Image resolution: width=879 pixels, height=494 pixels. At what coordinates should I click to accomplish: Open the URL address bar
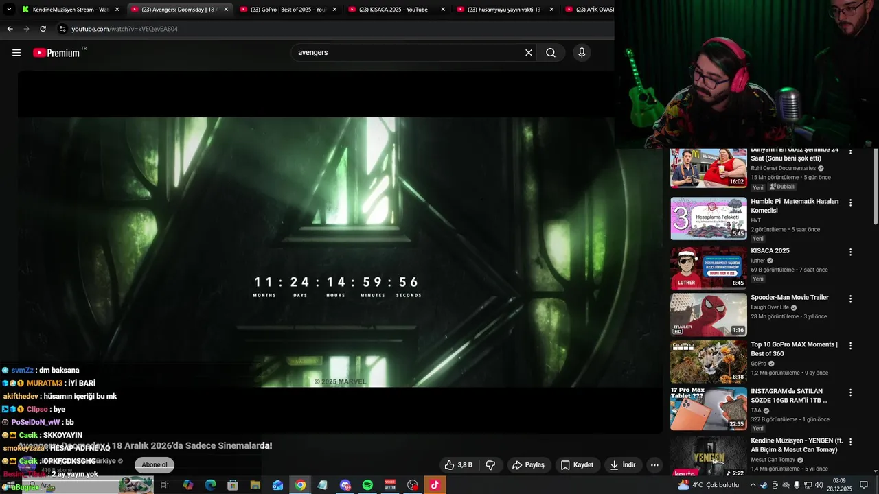pyautogui.click(x=336, y=29)
